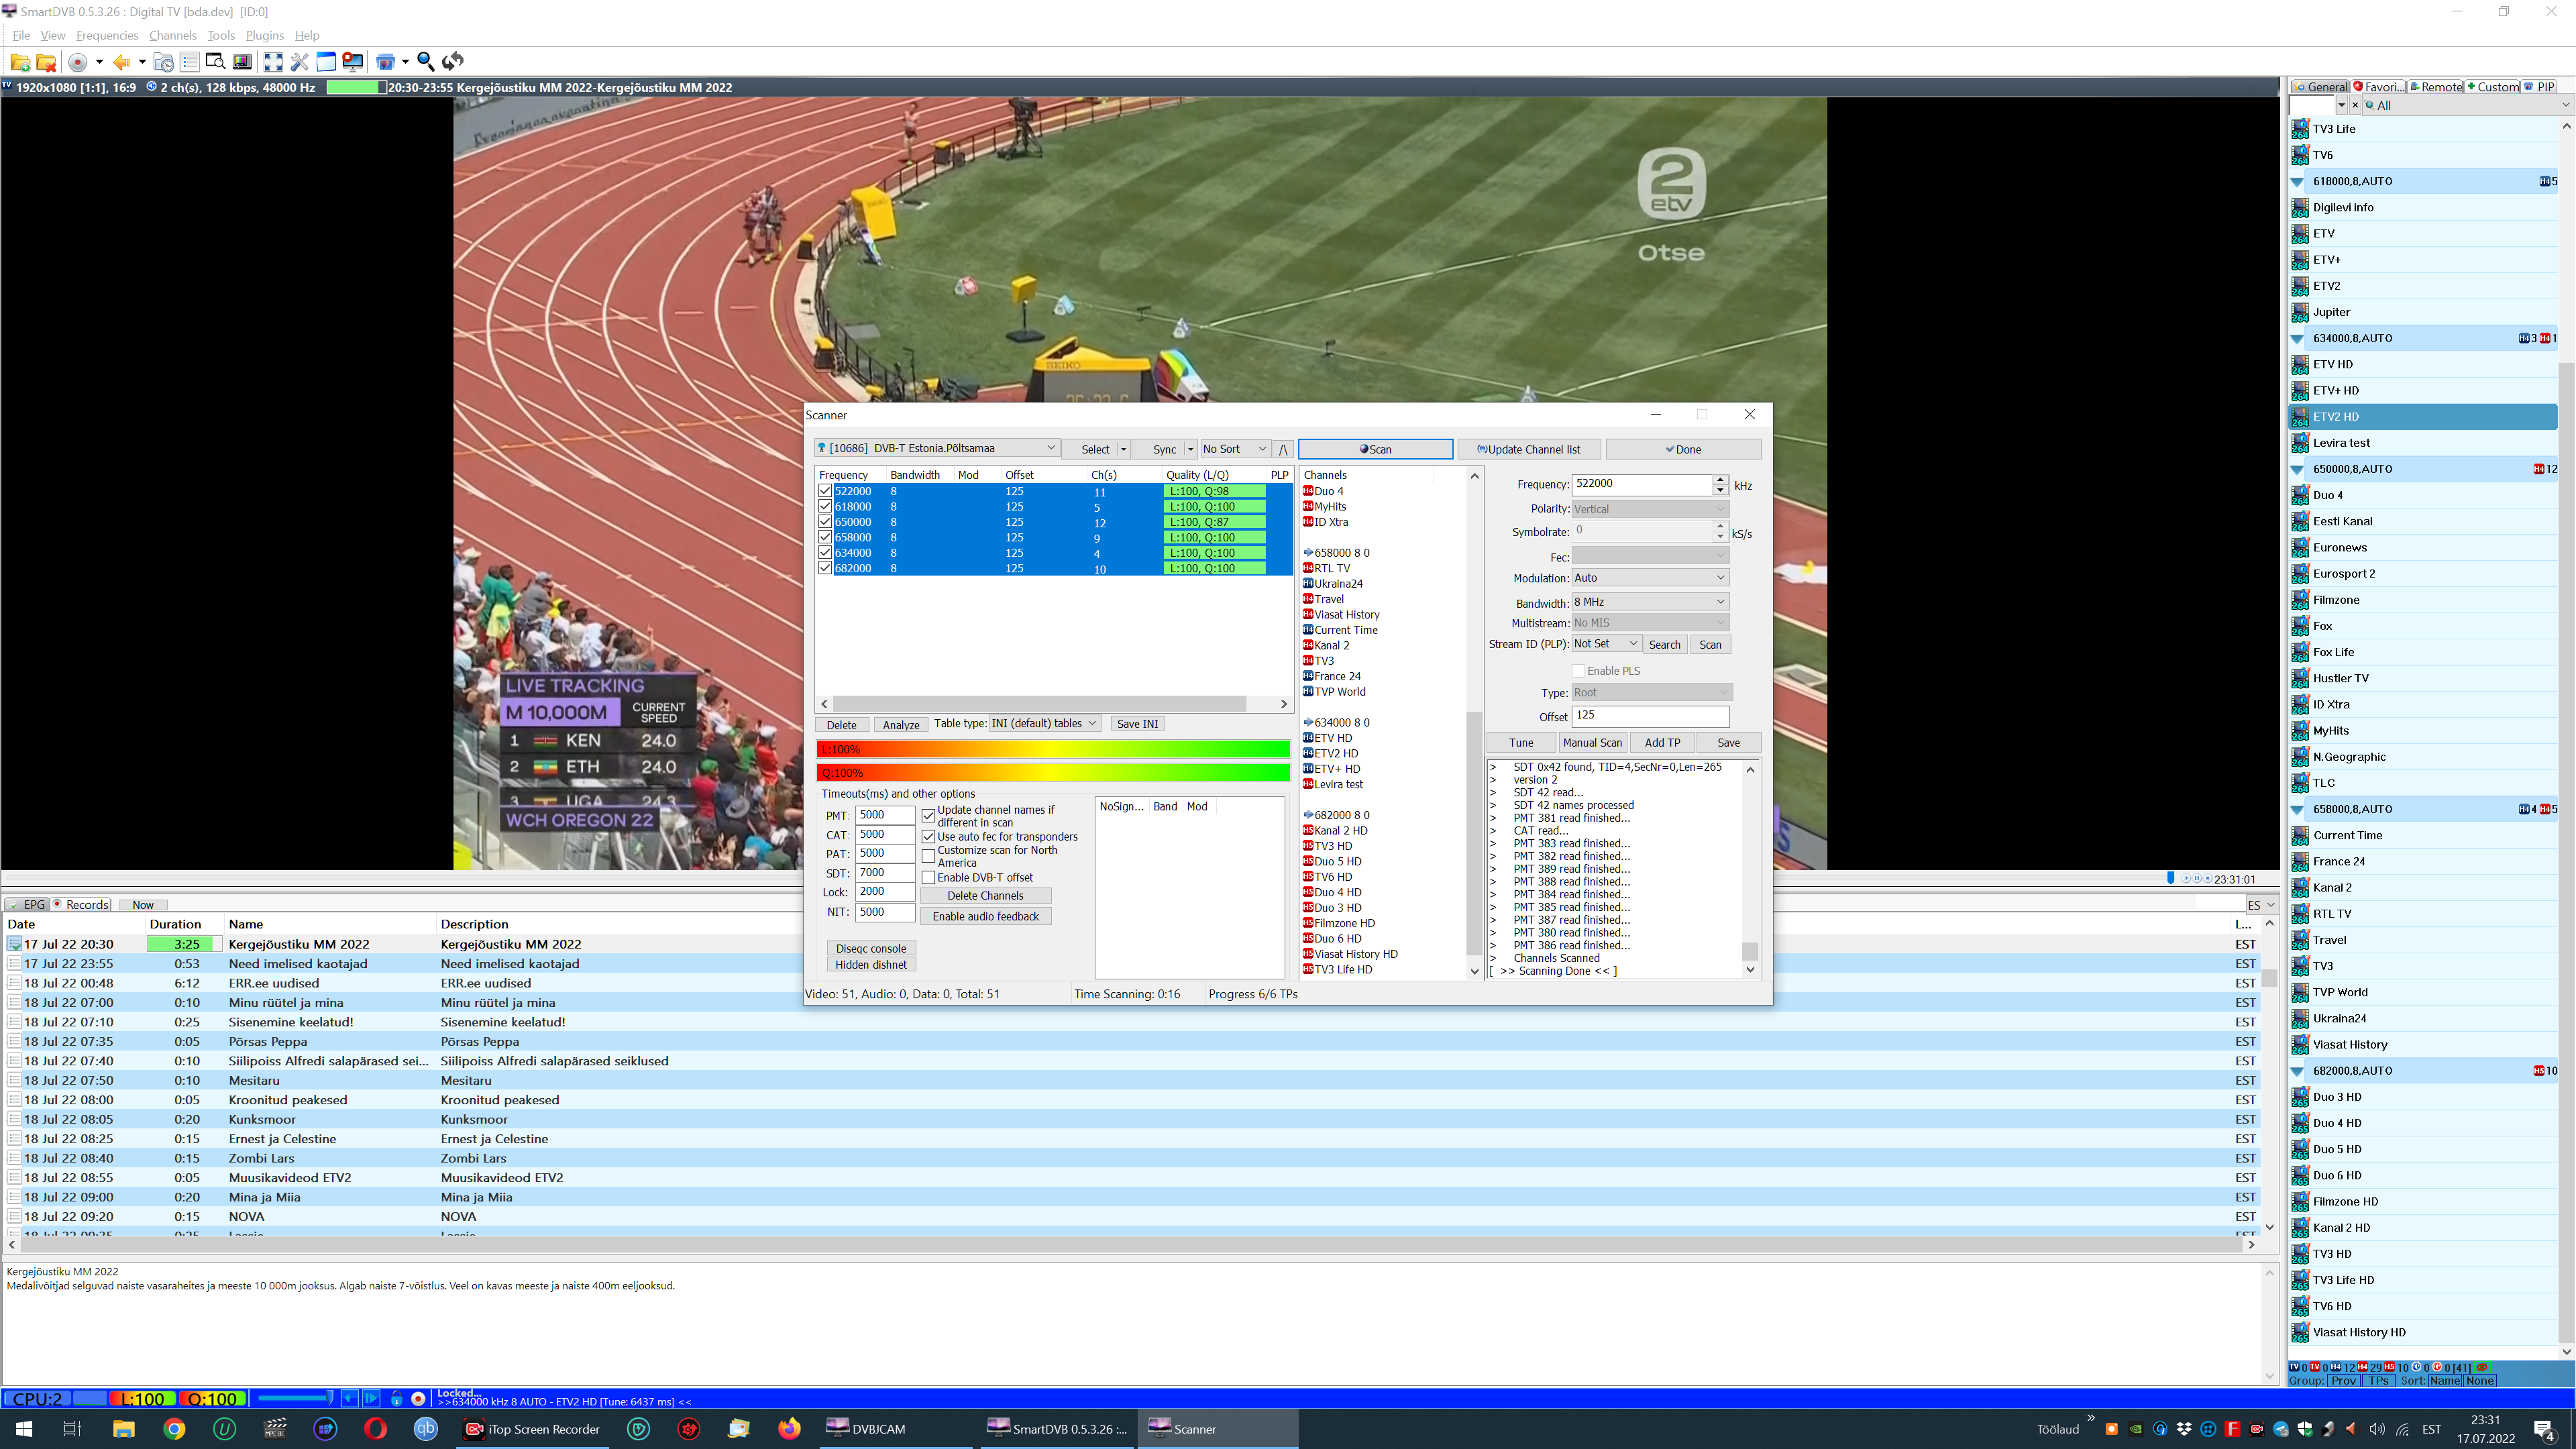Click Update Channel list button
Viewport: 2576px width, 1449px height.
[1529, 449]
